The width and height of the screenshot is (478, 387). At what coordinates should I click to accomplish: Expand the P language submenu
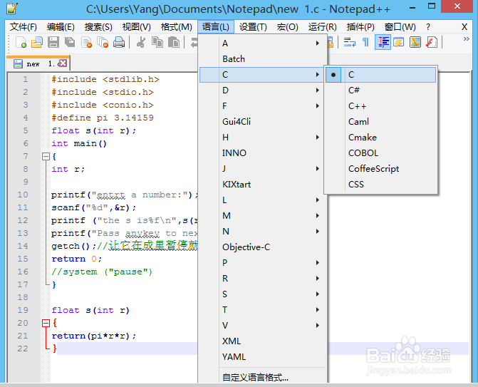pos(262,262)
